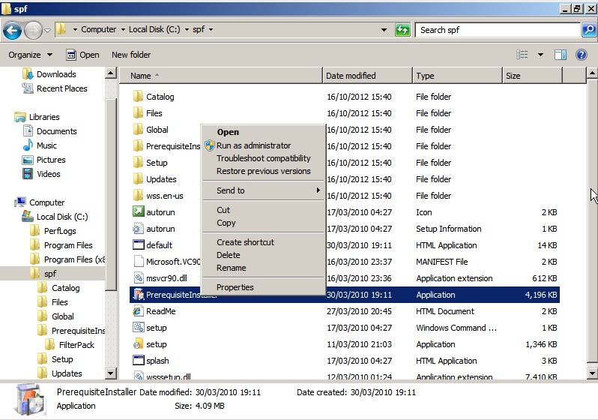
Task: Select the splash HTML Application icon
Action: tap(138, 361)
